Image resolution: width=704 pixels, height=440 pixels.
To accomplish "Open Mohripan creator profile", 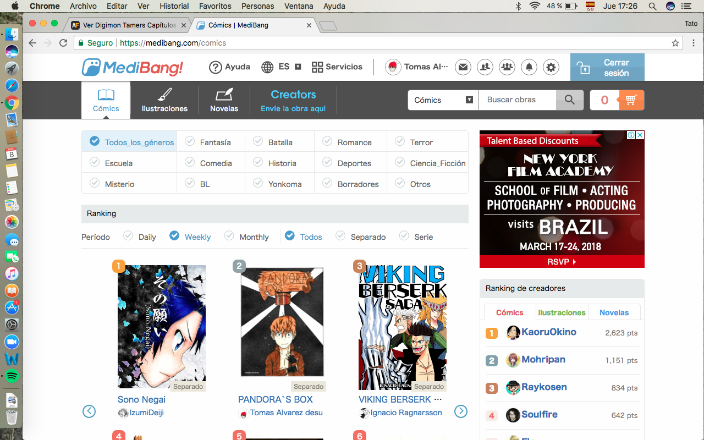I will pos(543,360).
